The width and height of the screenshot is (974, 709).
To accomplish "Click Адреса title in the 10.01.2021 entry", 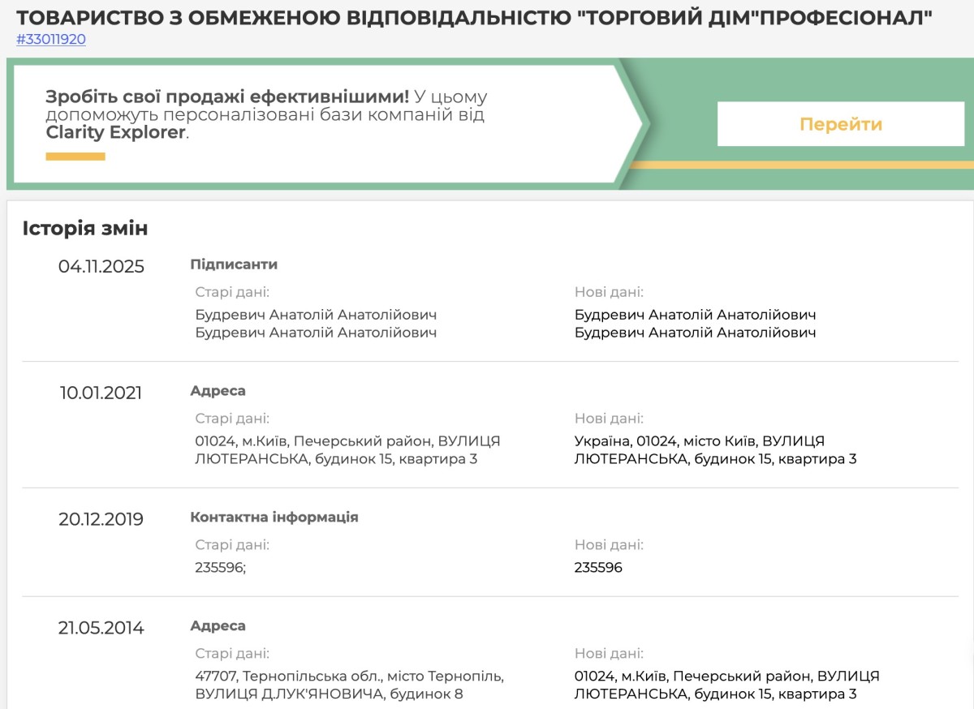I will coord(218,391).
